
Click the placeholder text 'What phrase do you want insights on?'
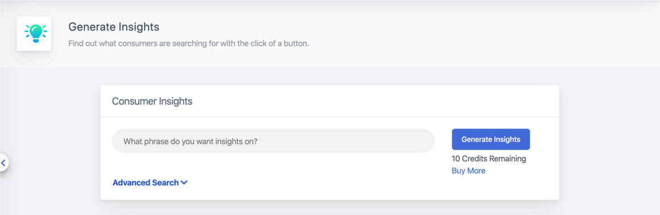pyautogui.click(x=190, y=141)
